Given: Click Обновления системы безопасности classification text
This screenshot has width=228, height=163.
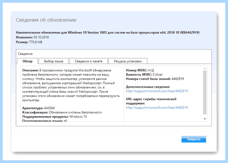Looking at the screenshot, I should 75,112.
